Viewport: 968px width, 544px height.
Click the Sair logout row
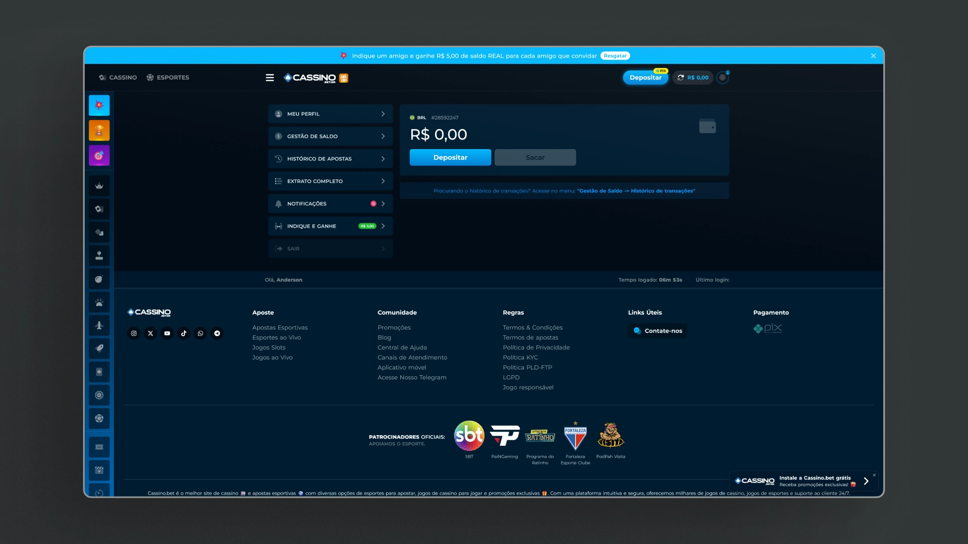(330, 249)
